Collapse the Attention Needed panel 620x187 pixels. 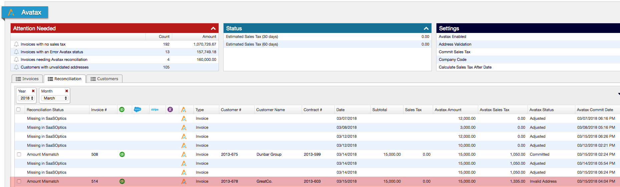[213, 28]
